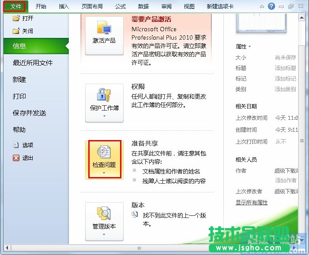Click the vertical scrollbar thumb
Viewport: 309px width, 255px height.
tap(301, 140)
